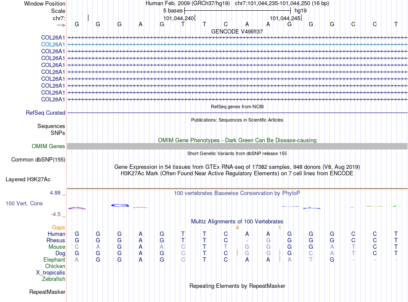Click the dash gap in the Rhesus row
The width and height of the screenshot is (408, 302).
[x=247, y=240]
